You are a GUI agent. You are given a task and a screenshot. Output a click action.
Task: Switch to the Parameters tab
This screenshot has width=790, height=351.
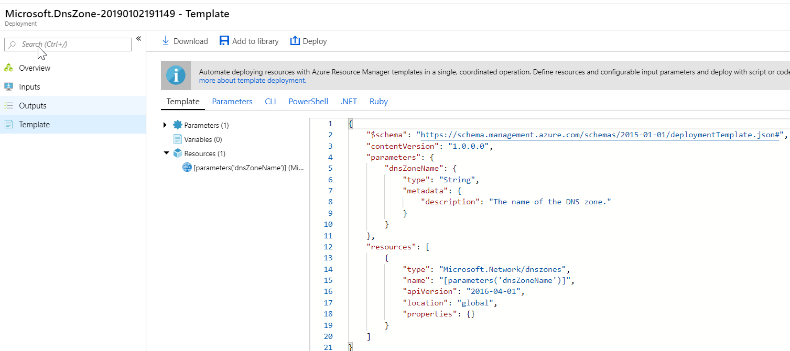[x=232, y=102]
